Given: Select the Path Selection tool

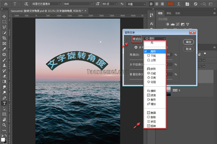Looking at the screenshot, I should (x=4, y=109).
